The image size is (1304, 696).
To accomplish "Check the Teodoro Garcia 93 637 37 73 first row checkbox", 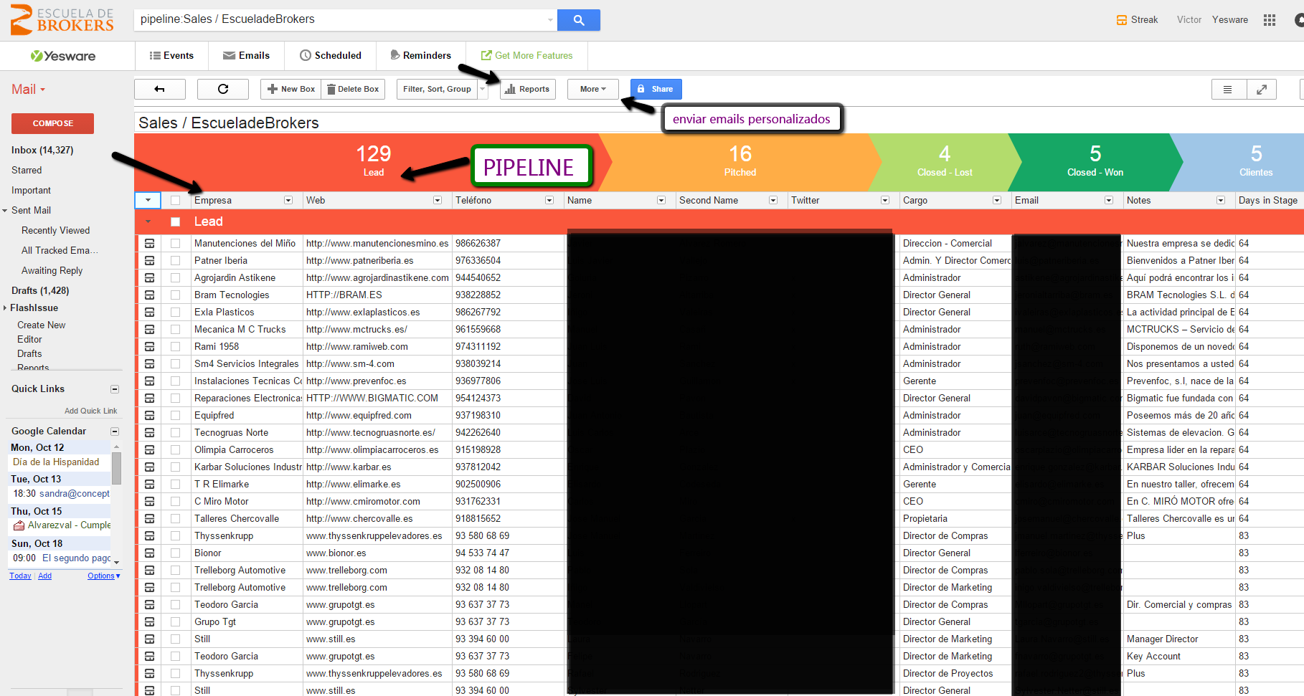I will tap(175, 605).
